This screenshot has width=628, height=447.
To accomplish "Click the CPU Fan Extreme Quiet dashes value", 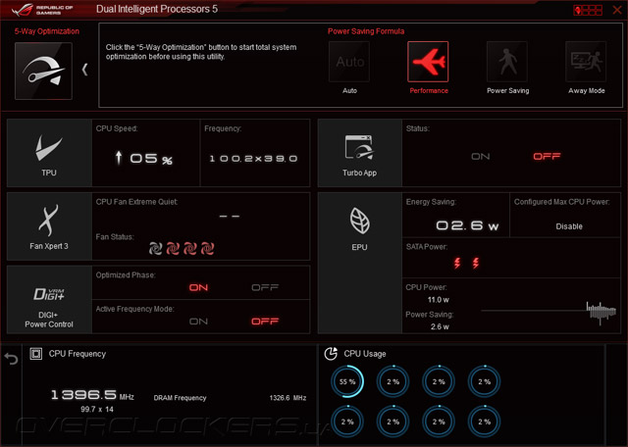I will click(x=230, y=216).
